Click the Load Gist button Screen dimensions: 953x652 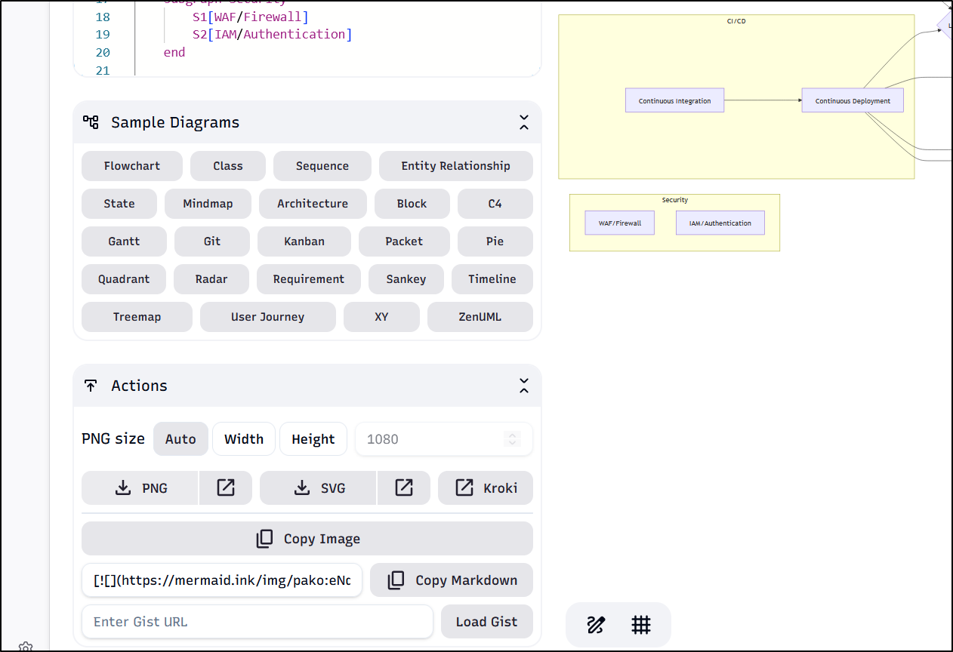click(x=486, y=622)
